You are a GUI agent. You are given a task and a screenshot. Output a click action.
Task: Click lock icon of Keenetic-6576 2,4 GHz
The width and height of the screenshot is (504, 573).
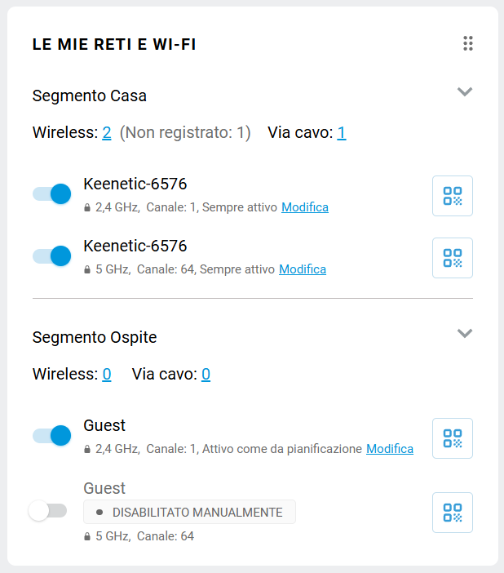click(x=87, y=208)
